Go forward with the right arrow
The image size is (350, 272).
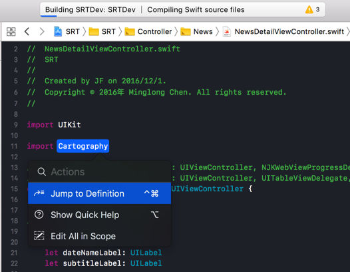pyautogui.click(x=42, y=31)
